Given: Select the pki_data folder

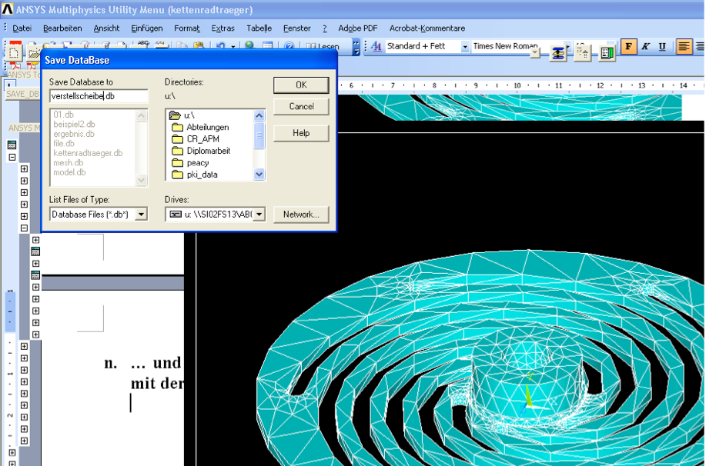Looking at the screenshot, I should 202,175.
